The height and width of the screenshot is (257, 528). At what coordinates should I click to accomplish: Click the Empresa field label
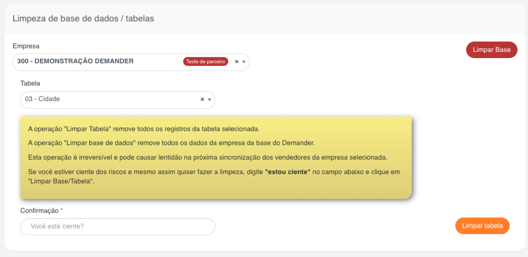click(26, 46)
